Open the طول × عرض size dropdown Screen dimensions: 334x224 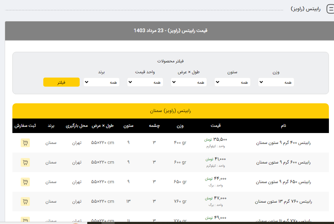(x=189, y=82)
